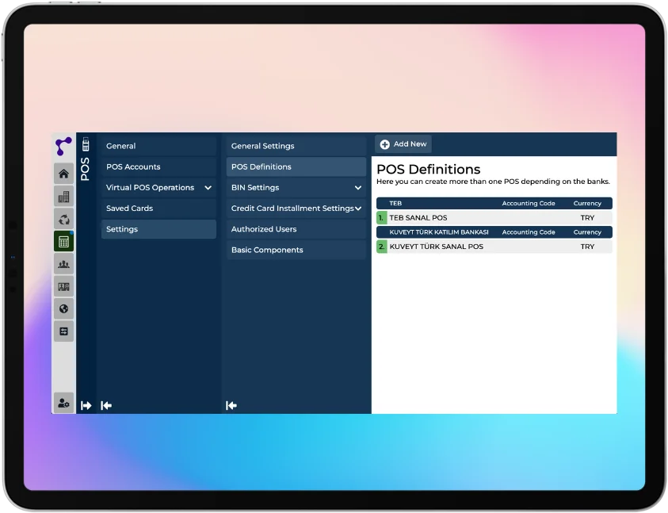Open the company/buildings icon in sidebar

coord(63,195)
